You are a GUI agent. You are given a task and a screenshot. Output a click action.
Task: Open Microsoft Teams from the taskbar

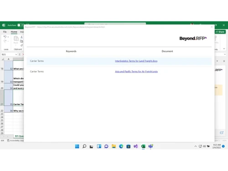click(150, 146)
